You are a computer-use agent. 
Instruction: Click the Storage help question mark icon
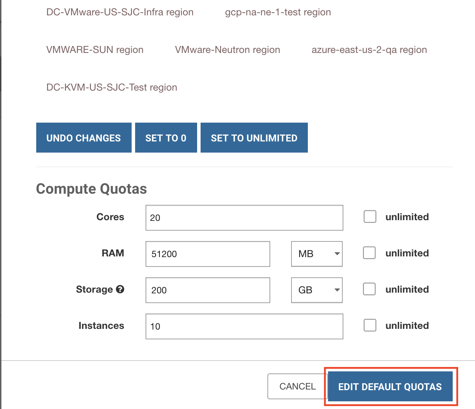click(x=120, y=289)
